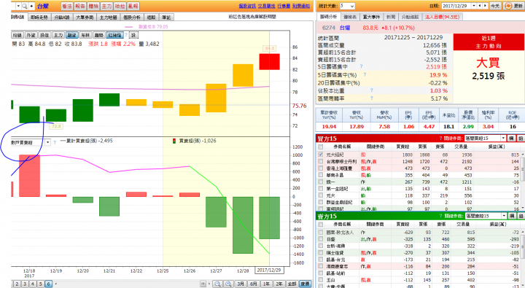The image size is (525, 288).
Task: Switch to the 分點追蹤 tab
Action: coord(410,17)
